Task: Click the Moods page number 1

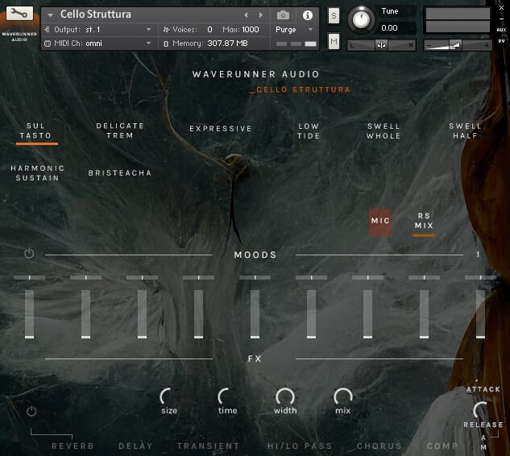Action: click(x=478, y=255)
